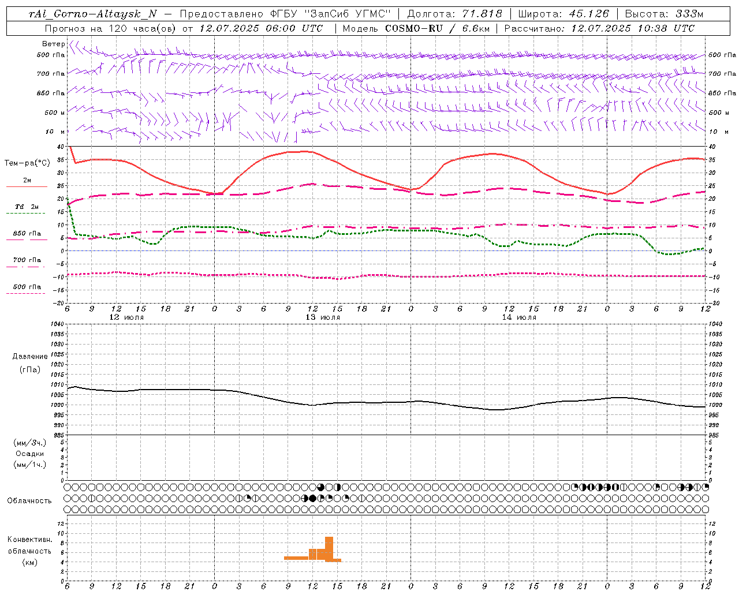Click the 12 июля date label
The image size is (739, 591).
[x=126, y=317]
